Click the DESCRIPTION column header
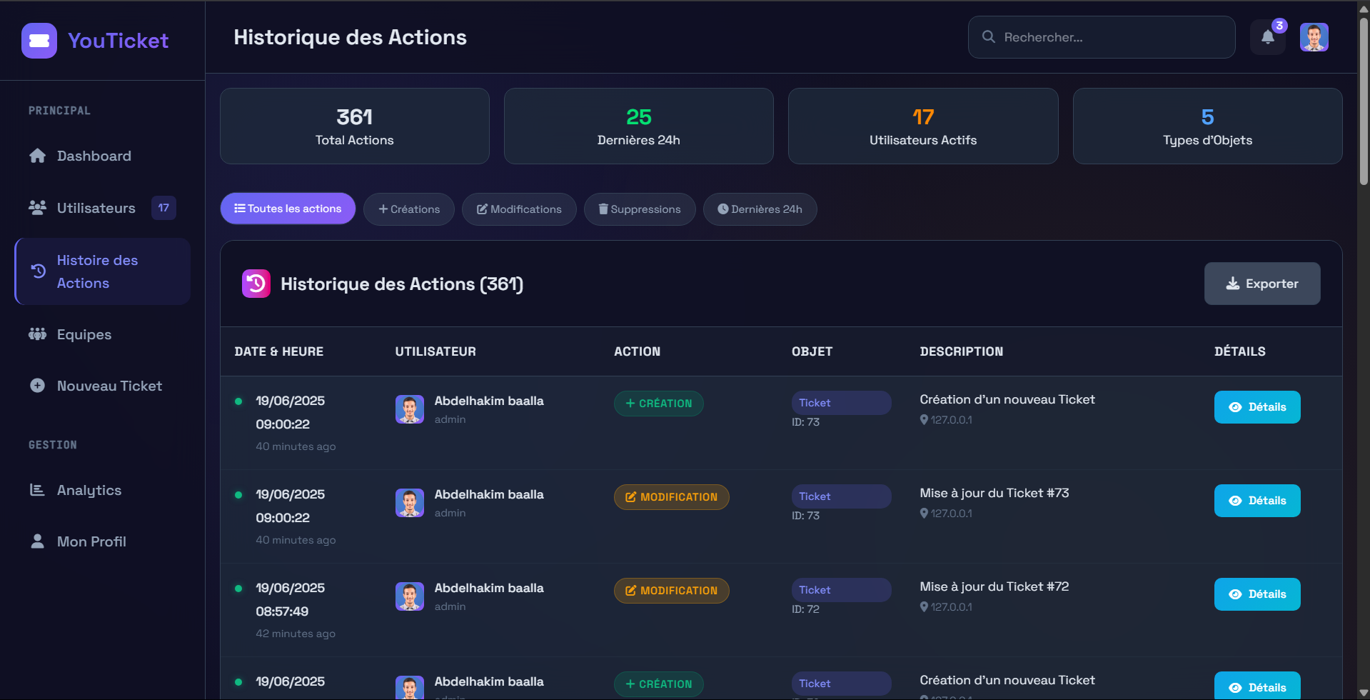Image resolution: width=1370 pixels, height=700 pixels. [x=962, y=351]
